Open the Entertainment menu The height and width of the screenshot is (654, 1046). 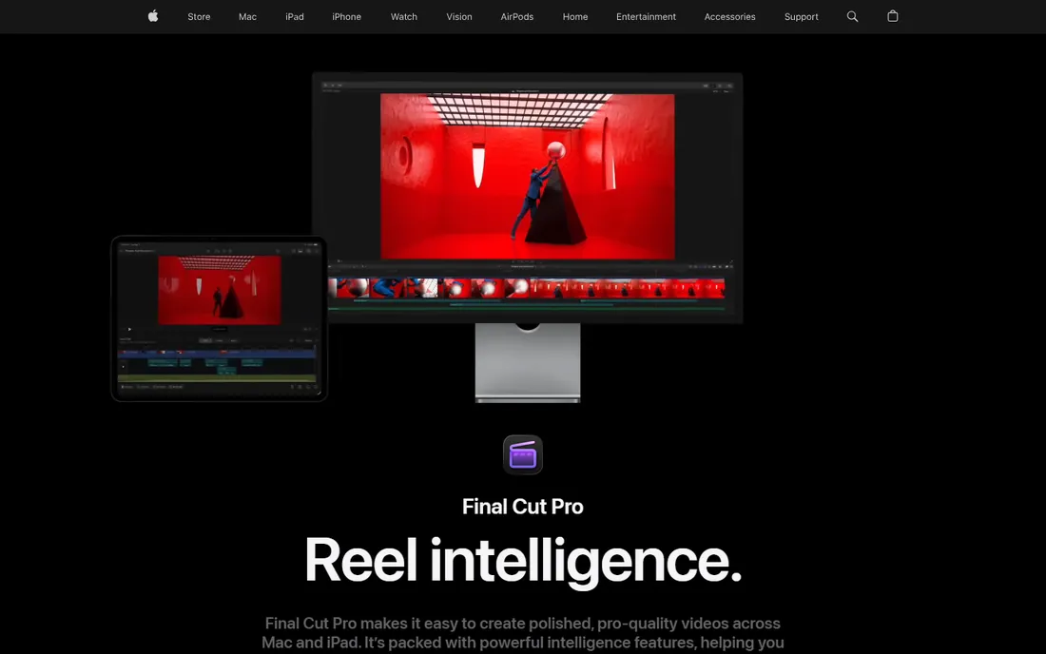pyautogui.click(x=646, y=17)
